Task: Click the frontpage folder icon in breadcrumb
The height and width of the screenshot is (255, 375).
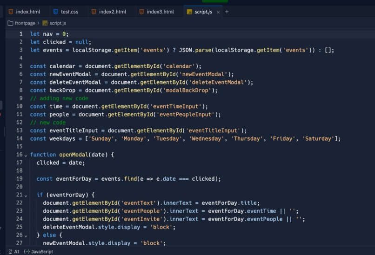Action: click(10, 23)
